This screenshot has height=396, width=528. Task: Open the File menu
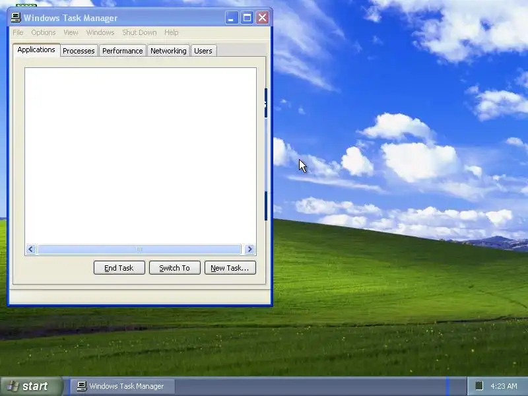[x=18, y=32]
